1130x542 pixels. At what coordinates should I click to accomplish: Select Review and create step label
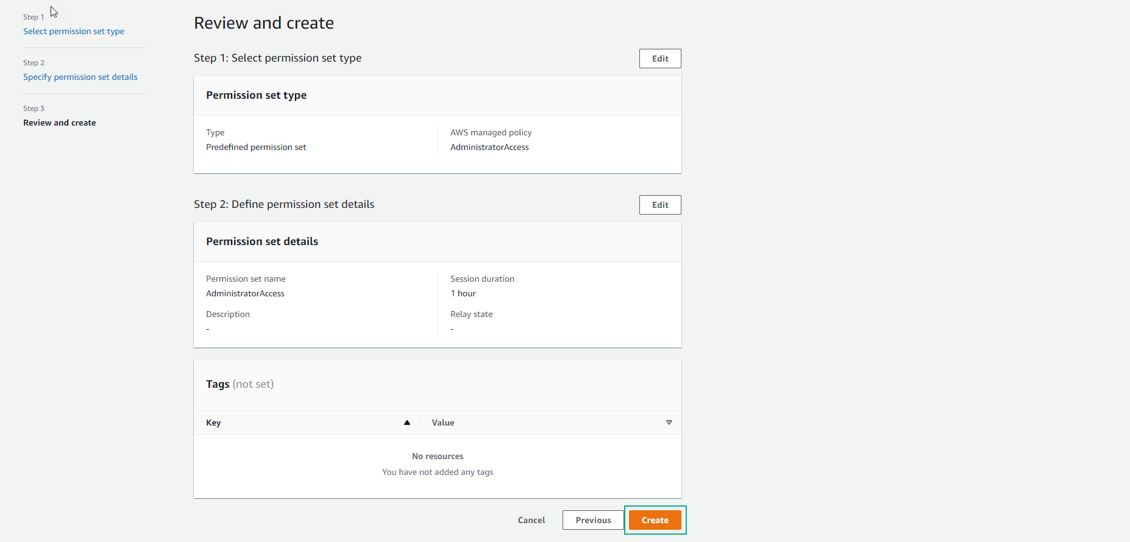coord(60,123)
